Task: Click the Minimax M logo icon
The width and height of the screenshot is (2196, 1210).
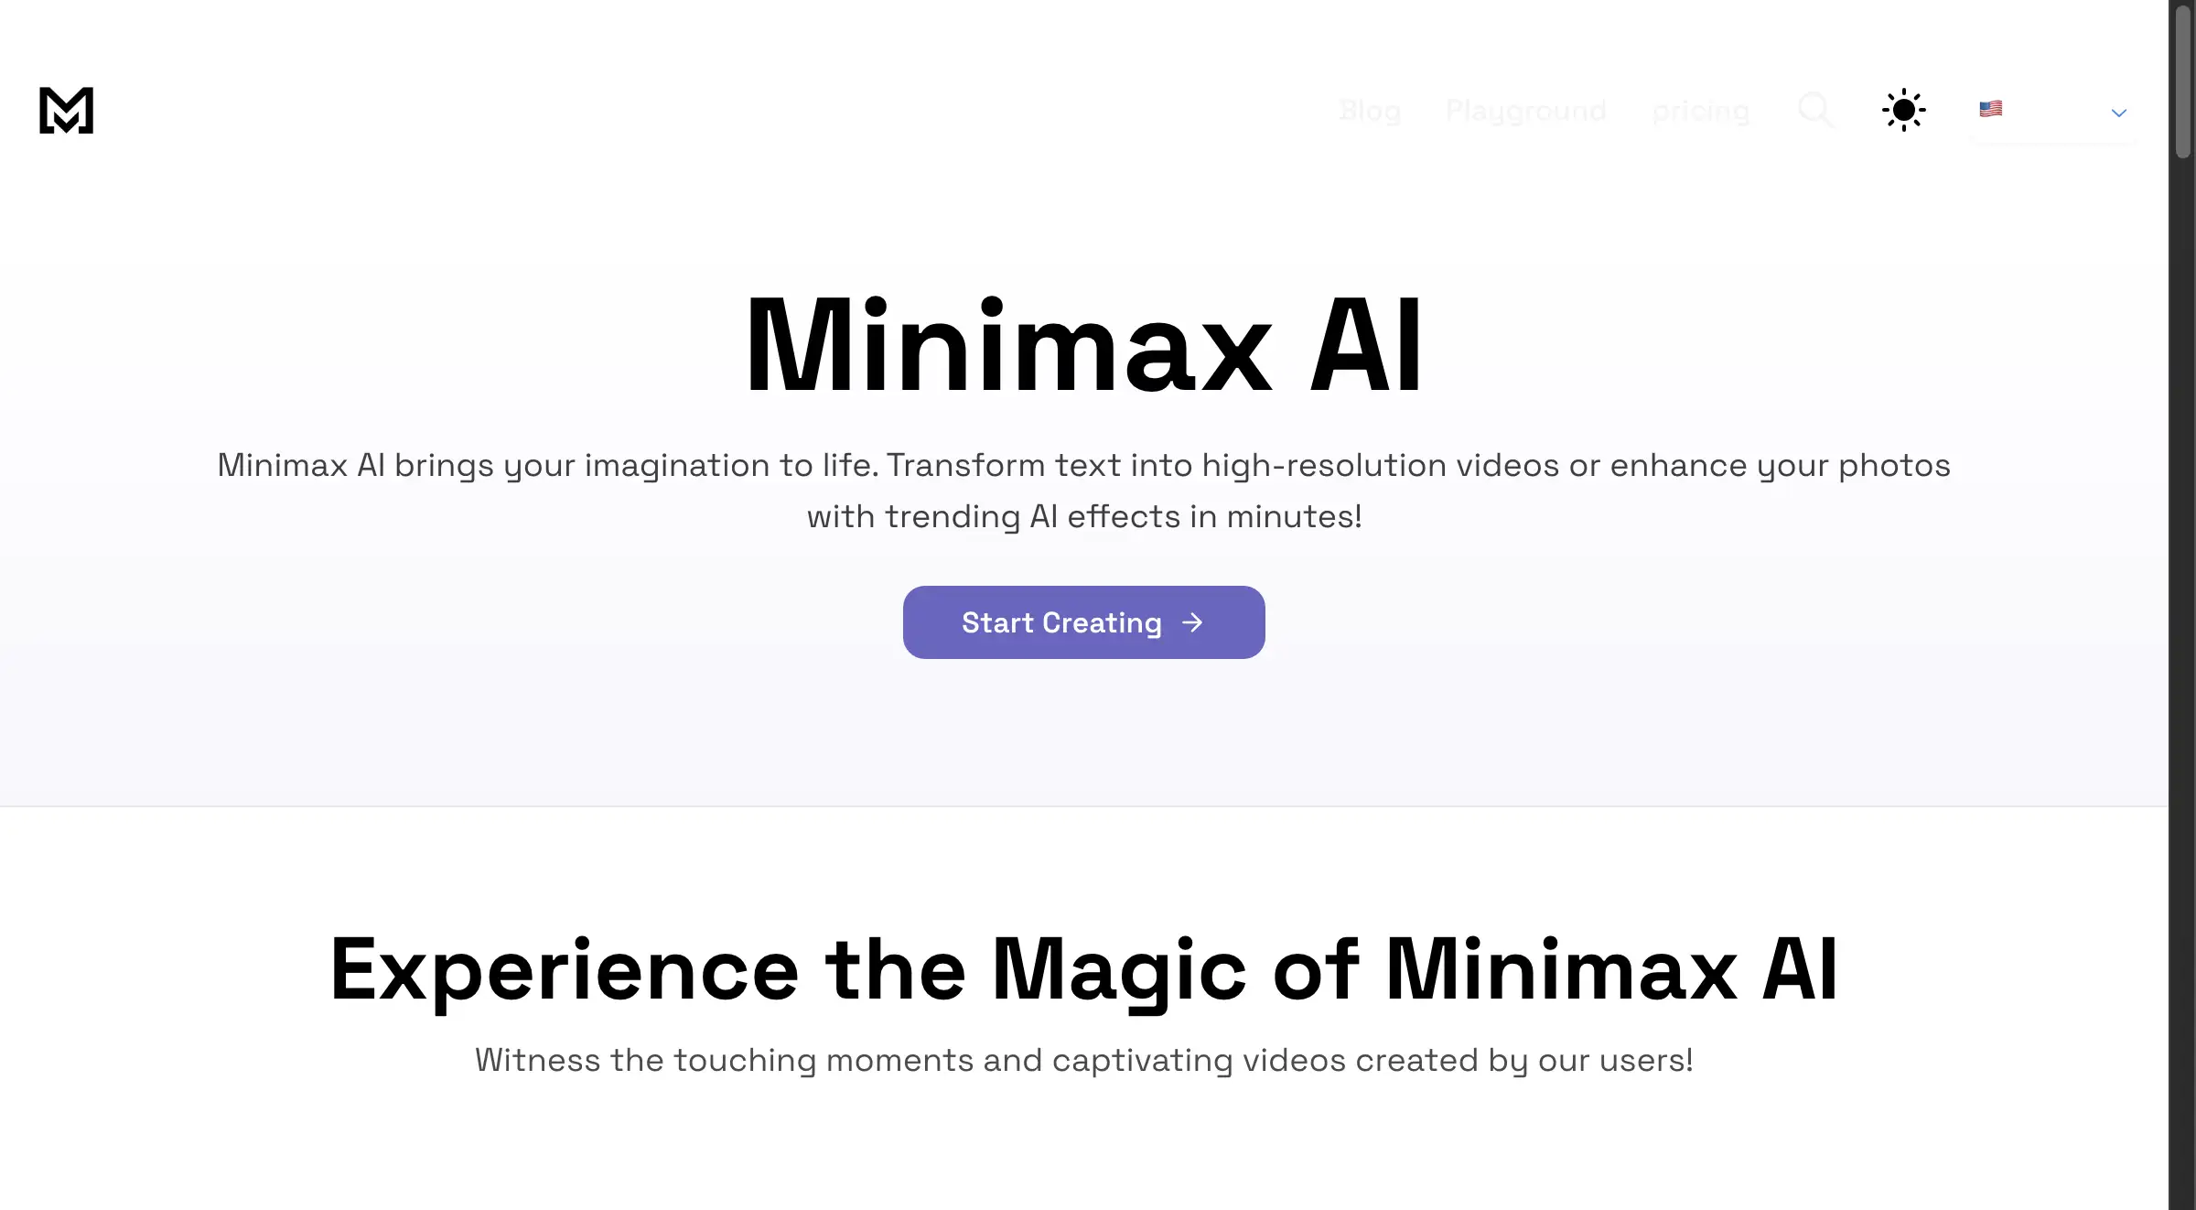Action: (x=67, y=110)
